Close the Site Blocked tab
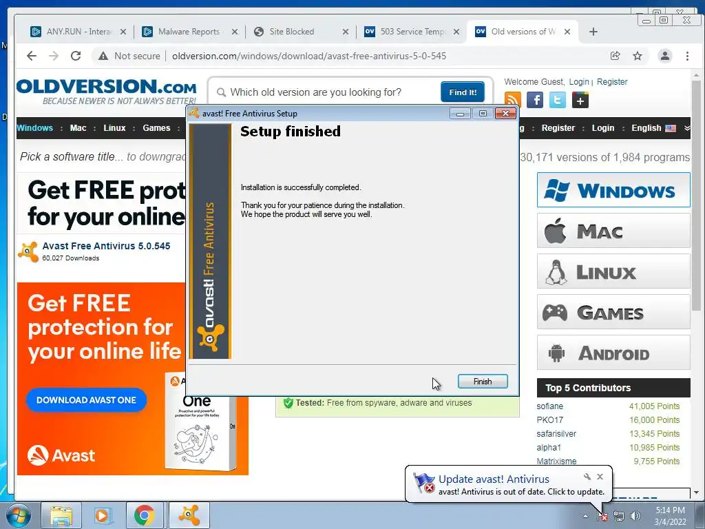The width and height of the screenshot is (705, 529). click(346, 32)
